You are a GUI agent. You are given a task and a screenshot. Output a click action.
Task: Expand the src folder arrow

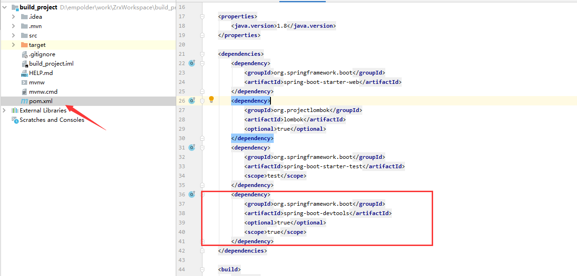pyautogui.click(x=14, y=36)
